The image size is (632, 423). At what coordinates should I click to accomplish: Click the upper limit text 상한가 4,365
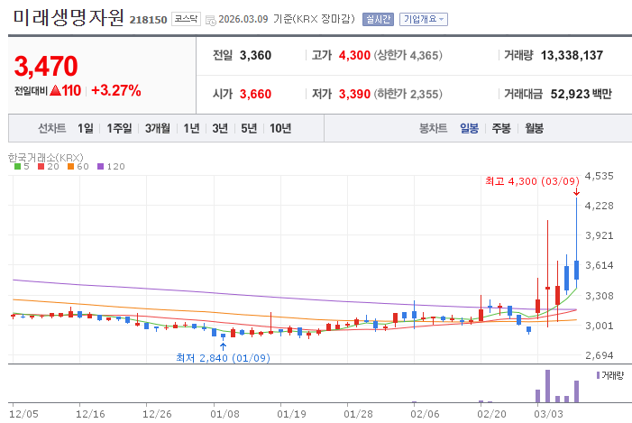(408, 55)
